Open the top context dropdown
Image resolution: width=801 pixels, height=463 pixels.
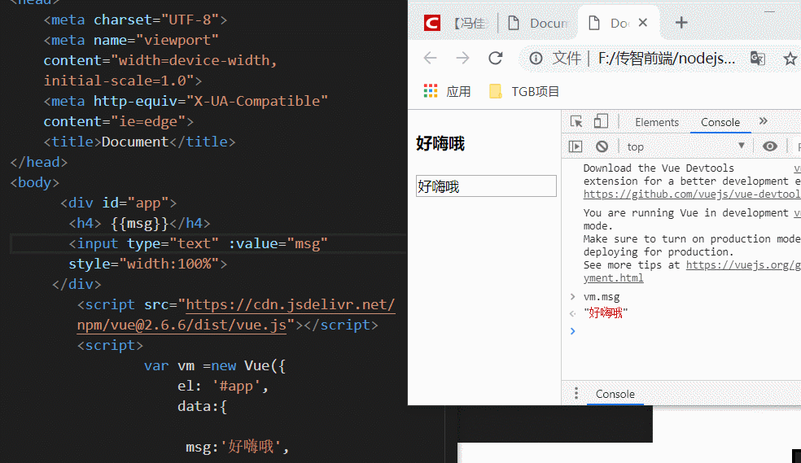point(686,146)
